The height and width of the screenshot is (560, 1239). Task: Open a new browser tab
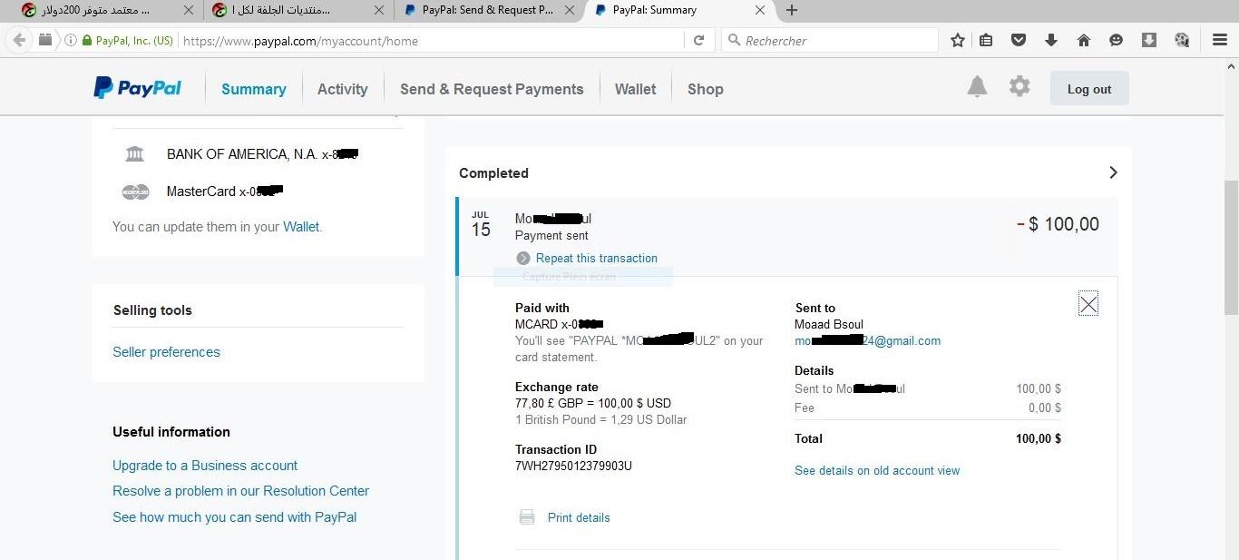(792, 11)
